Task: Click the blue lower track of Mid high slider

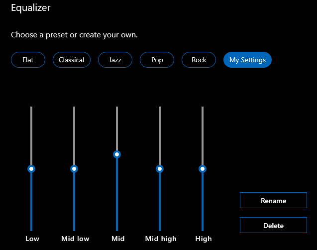Action: tap(160, 202)
